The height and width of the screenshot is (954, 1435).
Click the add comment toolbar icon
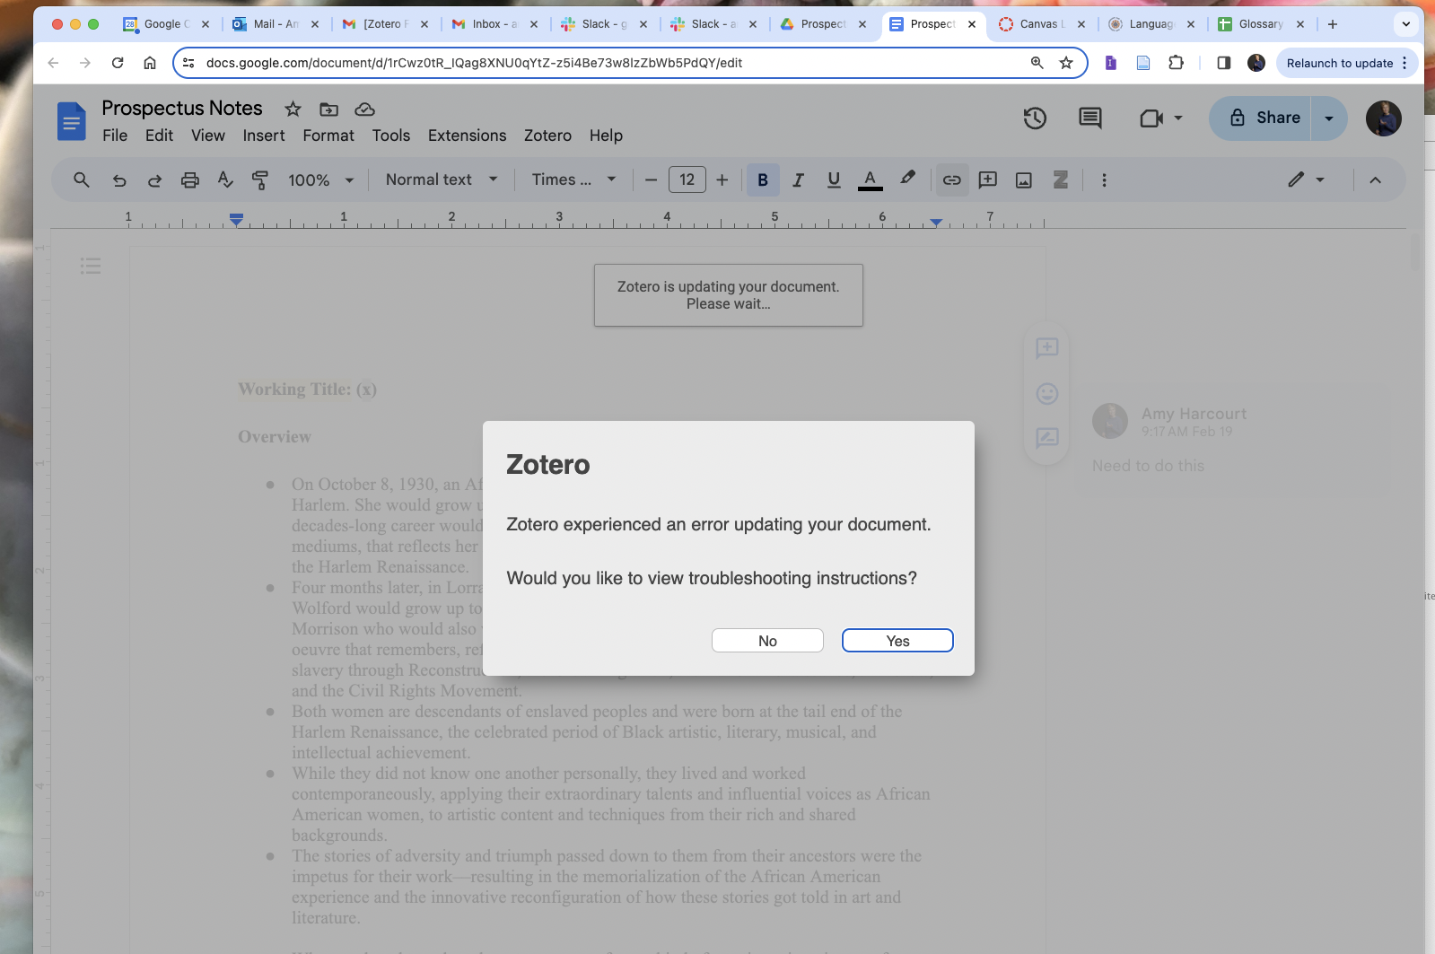[987, 179]
